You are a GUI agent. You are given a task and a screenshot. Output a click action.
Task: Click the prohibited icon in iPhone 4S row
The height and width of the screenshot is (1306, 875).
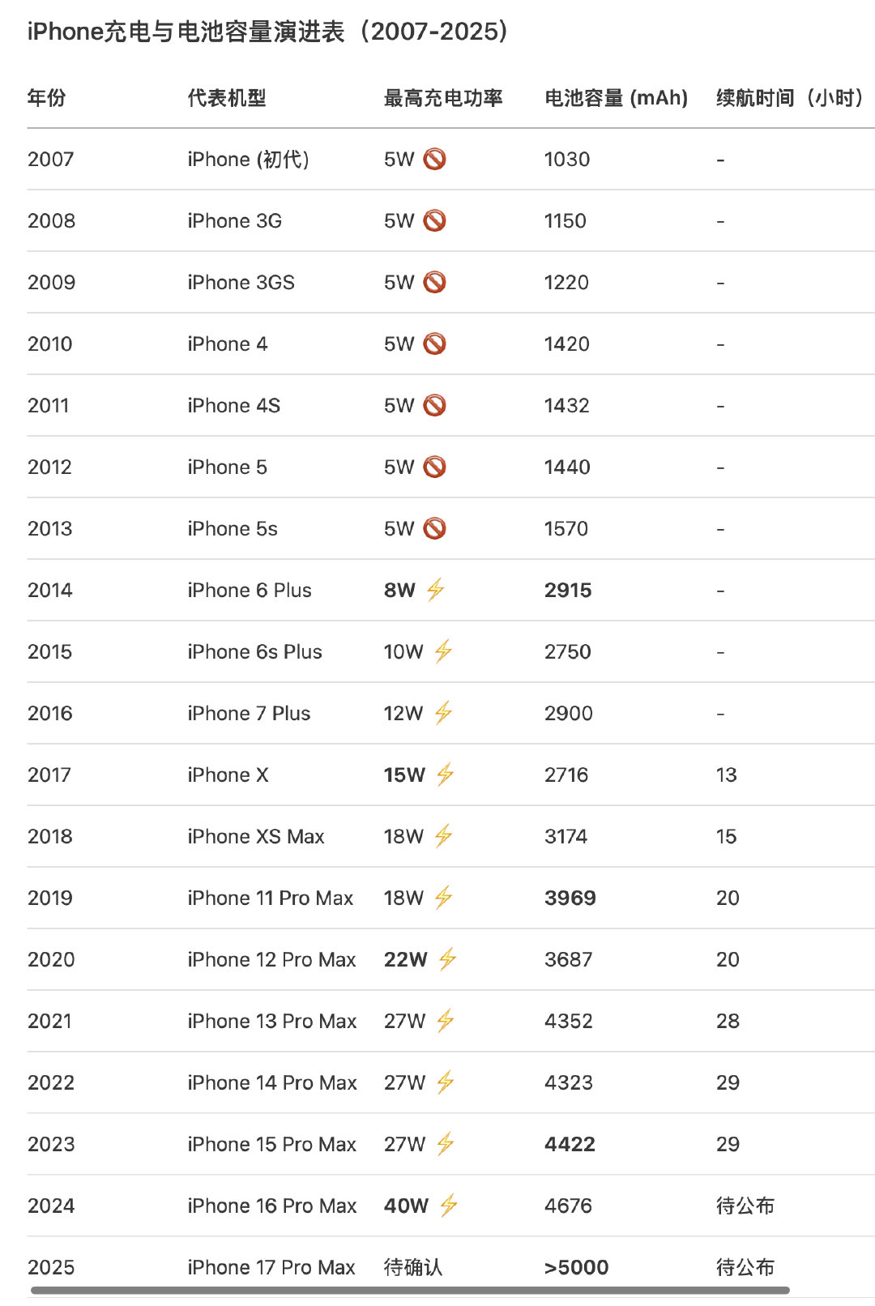[x=435, y=405]
